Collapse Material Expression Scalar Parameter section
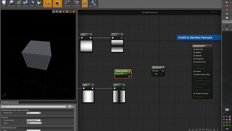This screenshot has height=131, width=232. [x=2, y=110]
